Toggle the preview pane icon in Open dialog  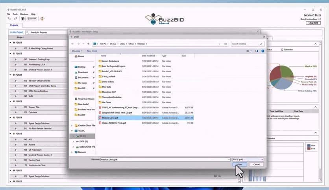click(x=257, y=51)
